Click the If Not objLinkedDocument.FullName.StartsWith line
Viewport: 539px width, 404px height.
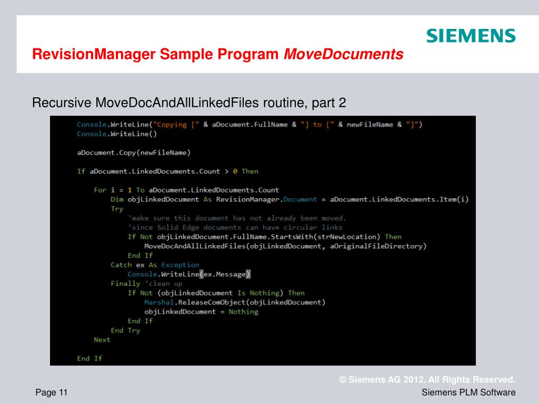click(x=264, y=237)
